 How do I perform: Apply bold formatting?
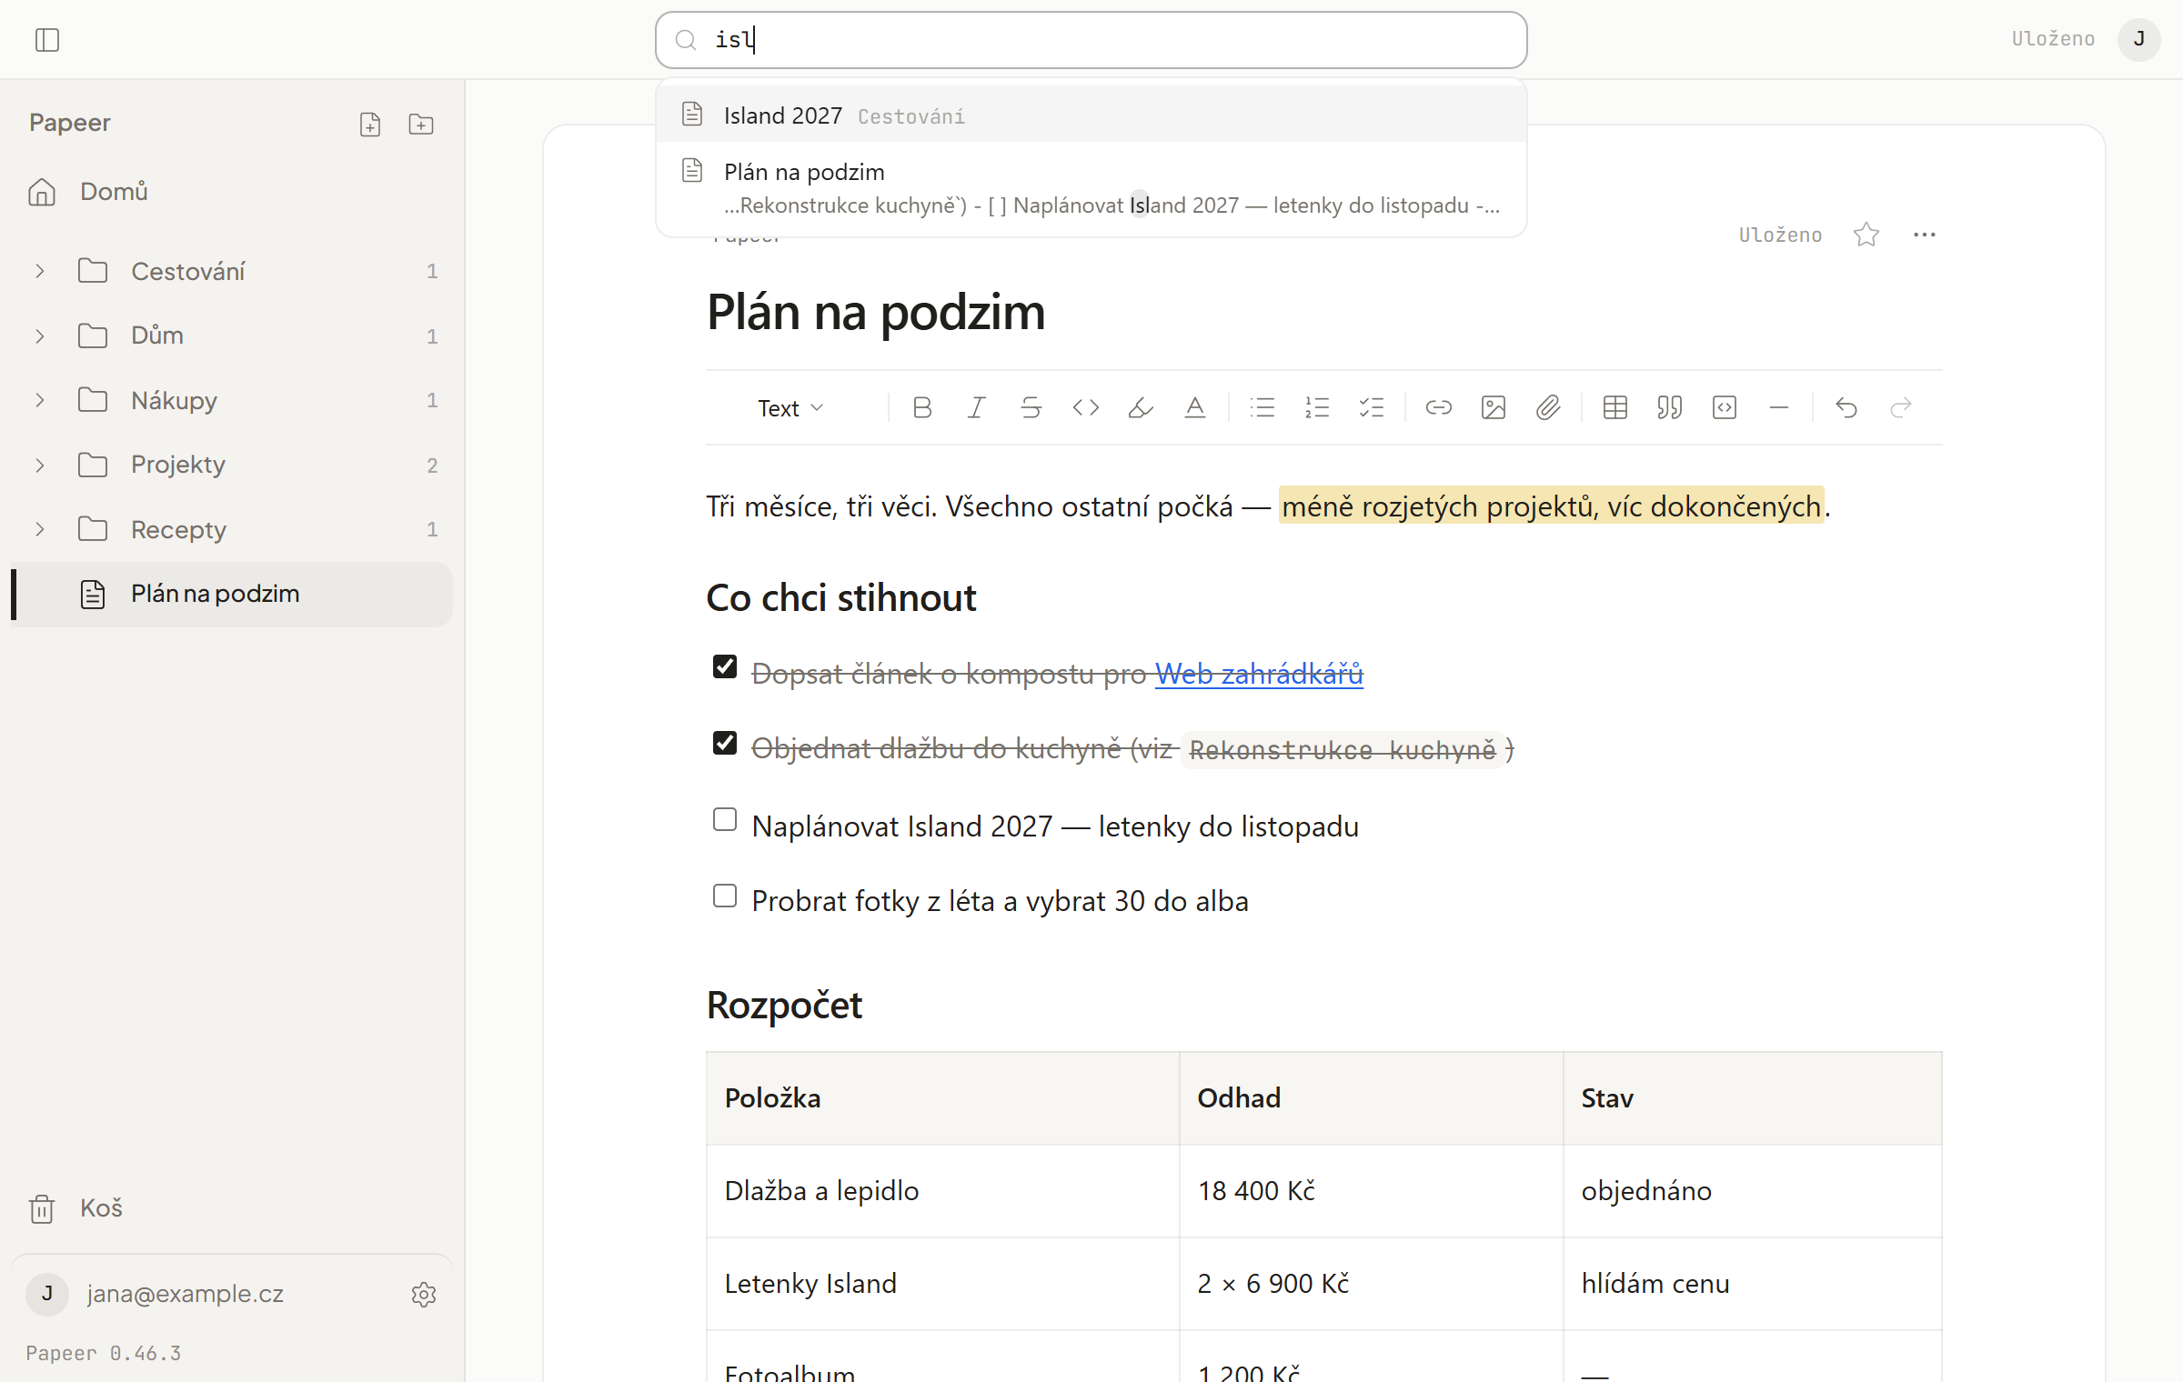(922, 408)
